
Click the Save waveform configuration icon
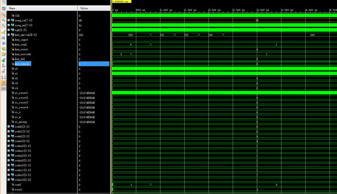(4, 8)
